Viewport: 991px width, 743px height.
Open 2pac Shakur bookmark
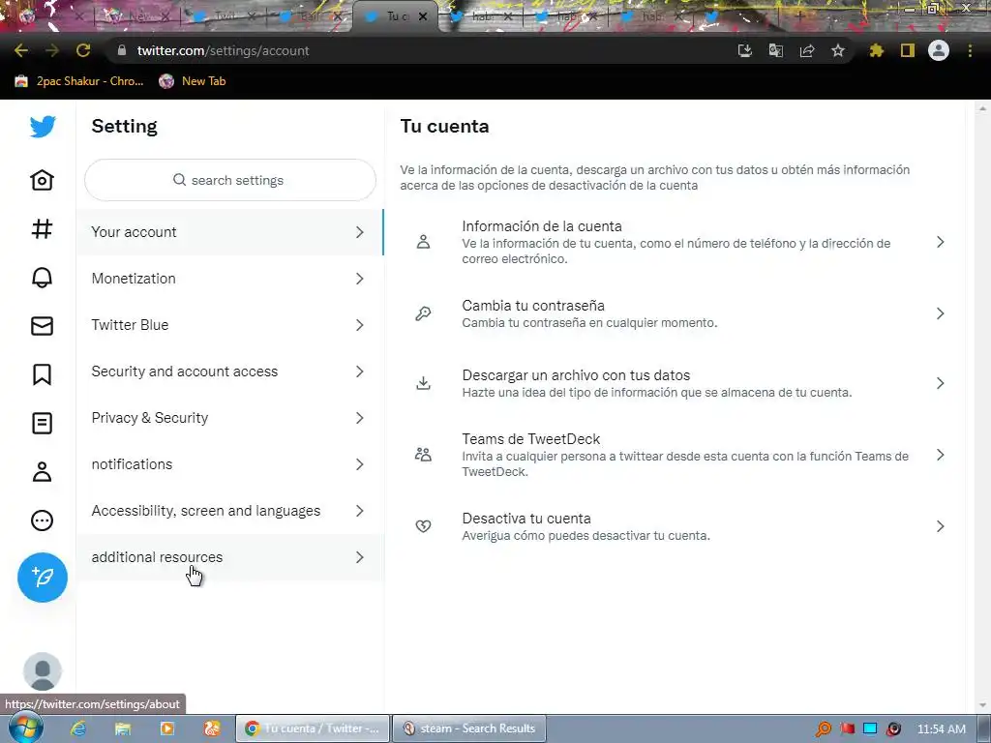click(79, 81)
